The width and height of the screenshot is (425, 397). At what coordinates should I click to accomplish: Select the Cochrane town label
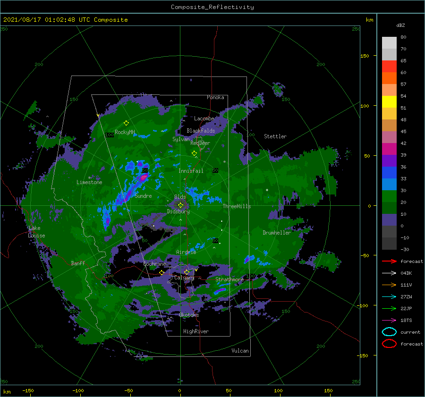point(154,264)
